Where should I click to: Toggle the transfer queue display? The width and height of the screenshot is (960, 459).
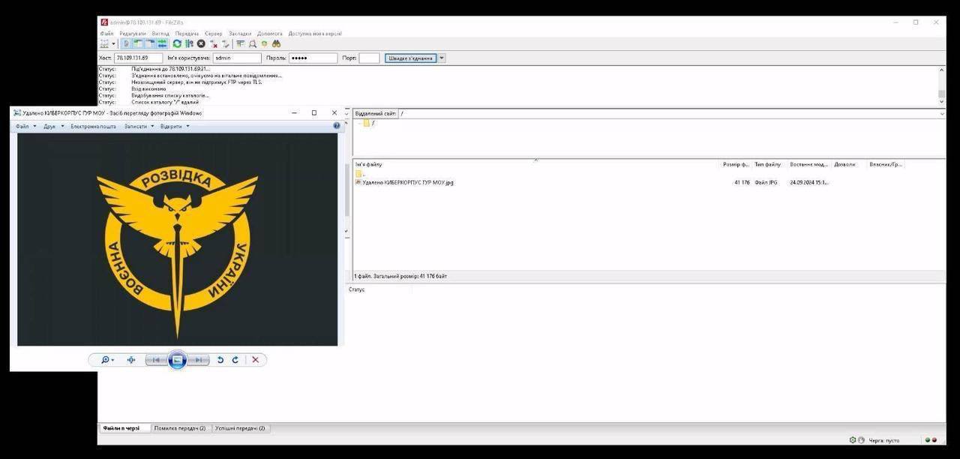tap(162, 44)
